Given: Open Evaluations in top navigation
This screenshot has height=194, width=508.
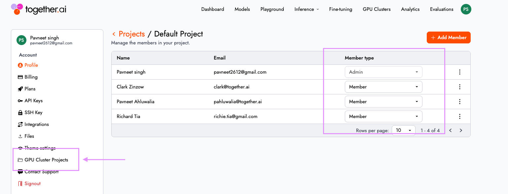Looking at the screenshot, I should [x=442, y=9].
